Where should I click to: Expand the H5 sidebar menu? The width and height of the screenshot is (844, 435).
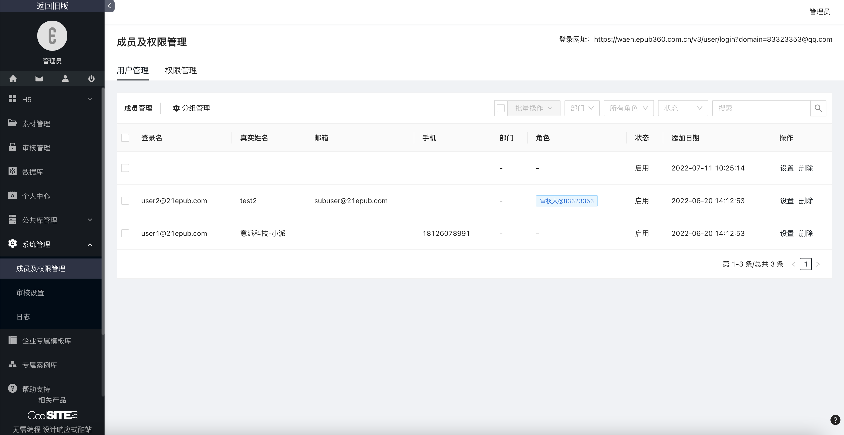pyautogui.click(x=51, y=99)
